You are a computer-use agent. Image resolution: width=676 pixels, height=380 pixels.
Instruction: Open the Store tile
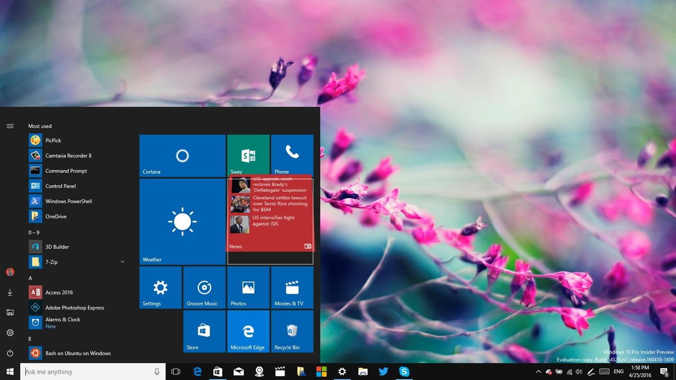tap(204, 332)
